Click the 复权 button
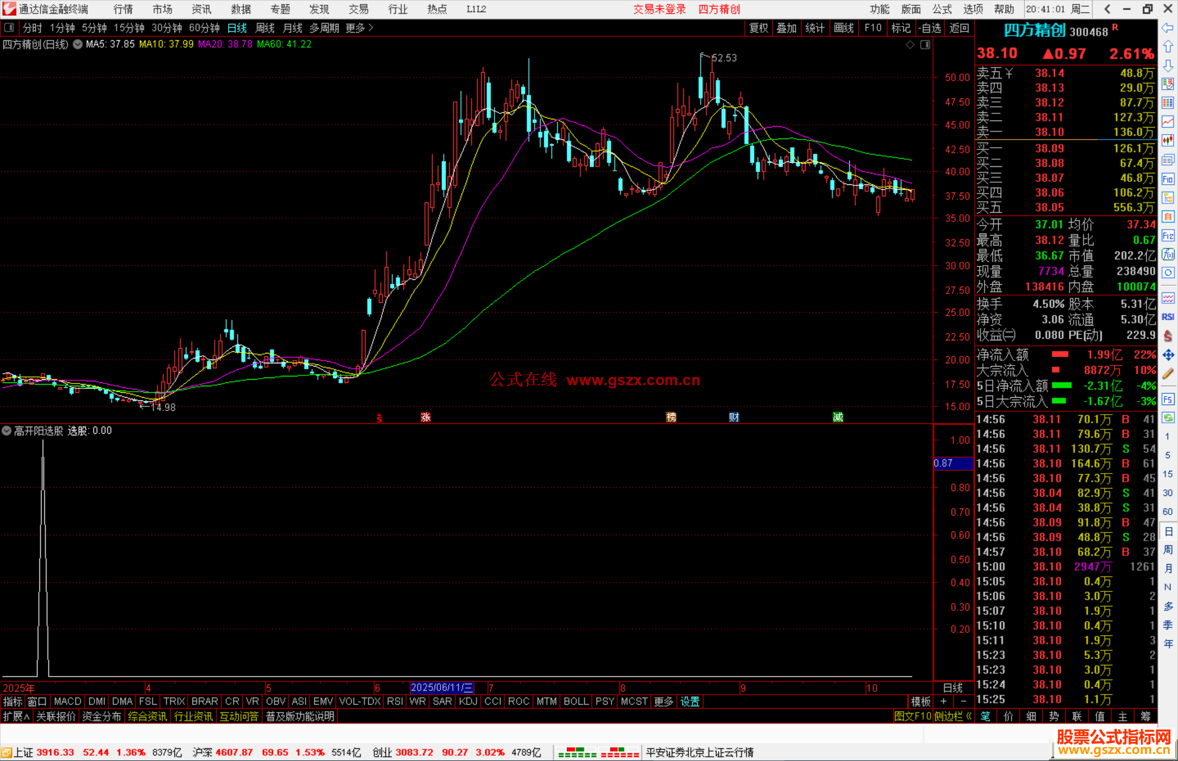 (x=758, y=28)
